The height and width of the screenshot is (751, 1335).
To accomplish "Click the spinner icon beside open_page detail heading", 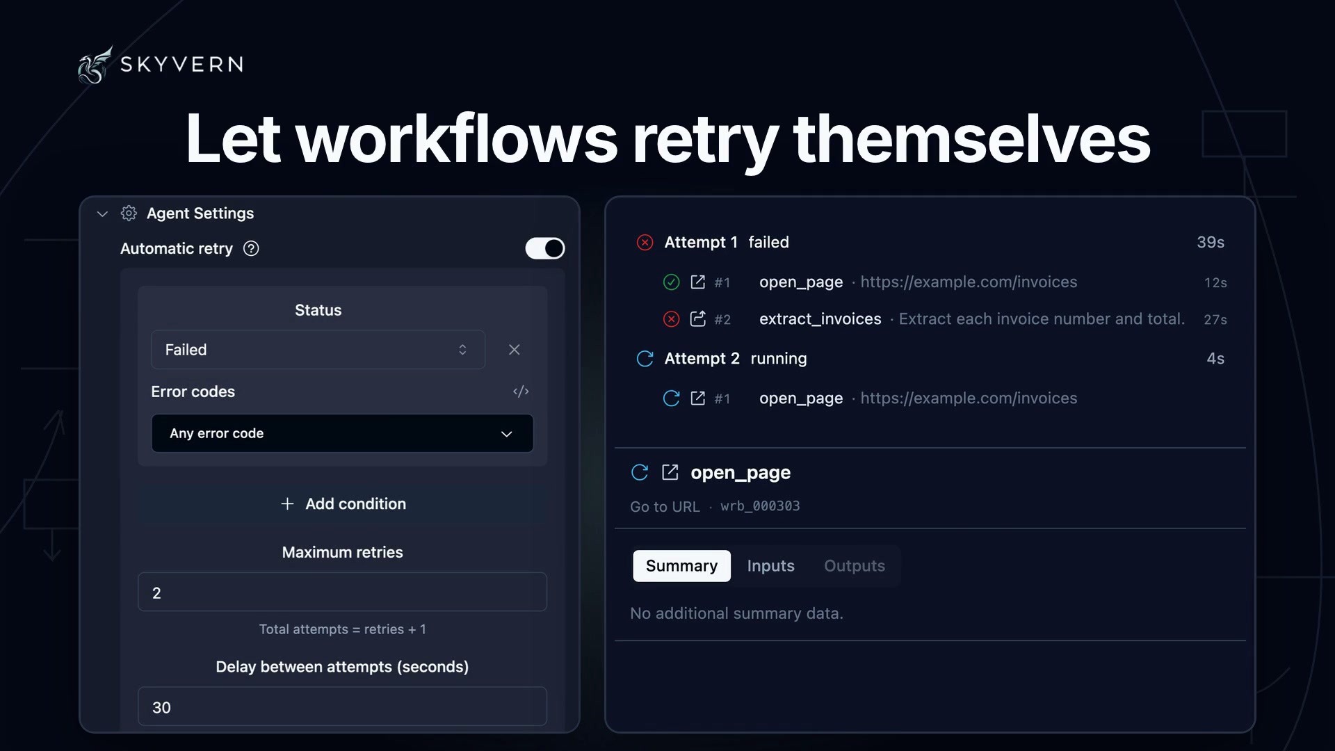I will point(640,473).
